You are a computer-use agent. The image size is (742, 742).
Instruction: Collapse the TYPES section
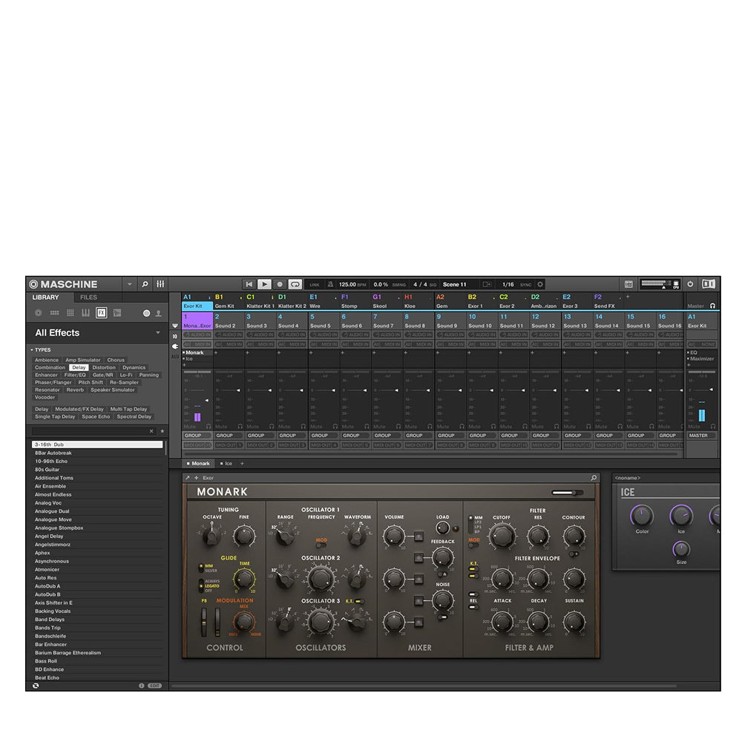tap(32, 349)
